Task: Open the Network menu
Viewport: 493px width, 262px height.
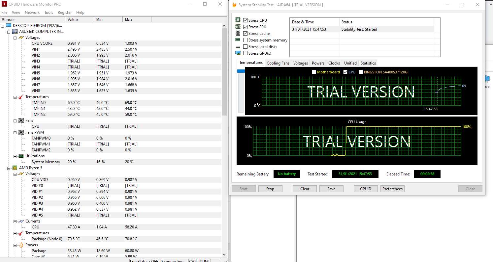Action: (32, 13)
